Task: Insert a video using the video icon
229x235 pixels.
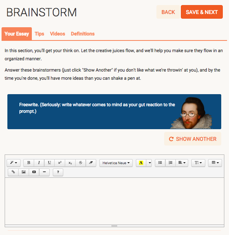Action: pos(34,172)
